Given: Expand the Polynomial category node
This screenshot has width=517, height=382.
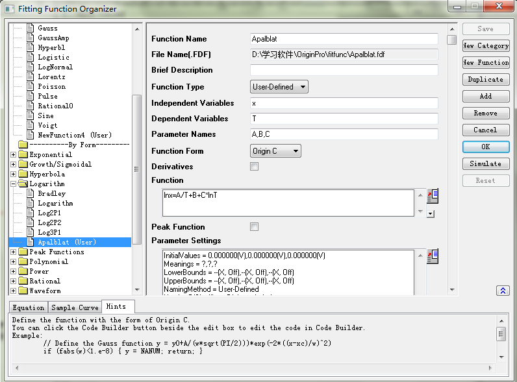Looking at the screenshot, I should [13, 261].
